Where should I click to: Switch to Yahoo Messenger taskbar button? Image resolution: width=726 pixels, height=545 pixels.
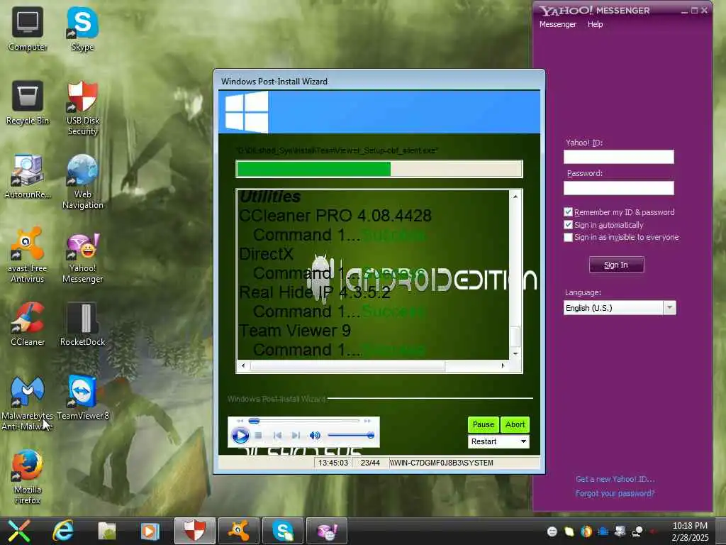click(x=327, y=531)
